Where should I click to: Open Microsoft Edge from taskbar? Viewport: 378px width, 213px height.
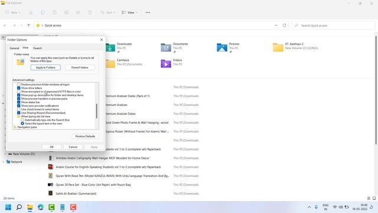(41, 207)
